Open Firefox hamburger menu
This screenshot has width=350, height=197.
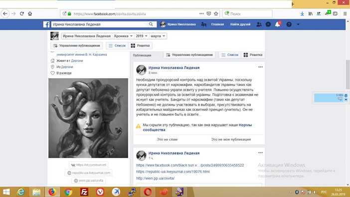coord(345,13)
